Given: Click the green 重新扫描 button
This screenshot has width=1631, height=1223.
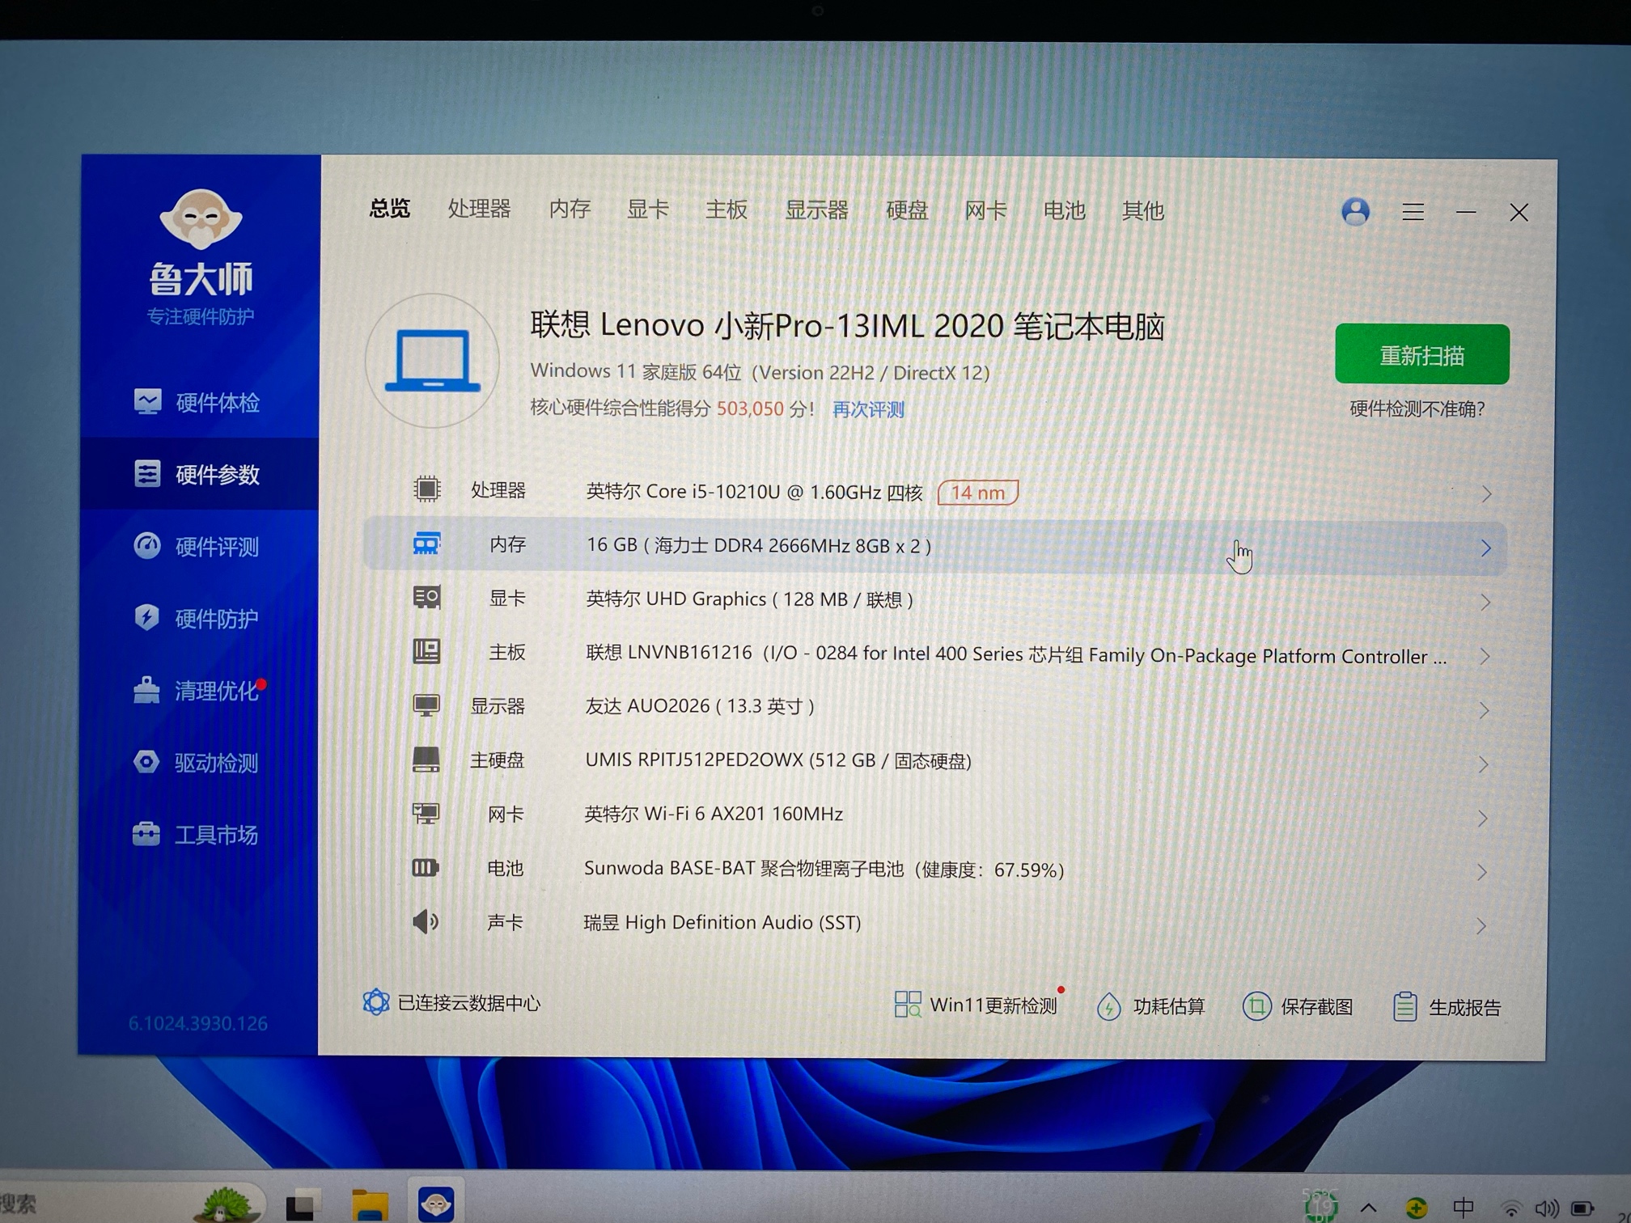Looking at the screenshot, I should tap(1421, 354).
